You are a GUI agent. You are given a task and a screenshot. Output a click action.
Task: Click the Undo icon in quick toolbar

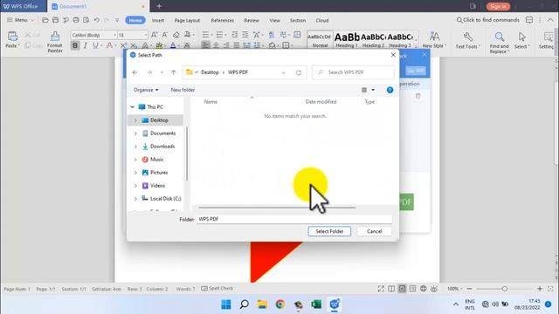96,20
